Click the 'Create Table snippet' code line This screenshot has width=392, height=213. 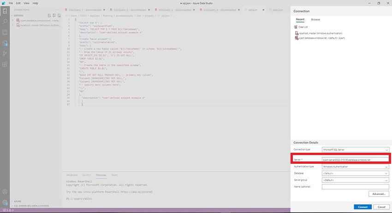click(x=95, y=39)
